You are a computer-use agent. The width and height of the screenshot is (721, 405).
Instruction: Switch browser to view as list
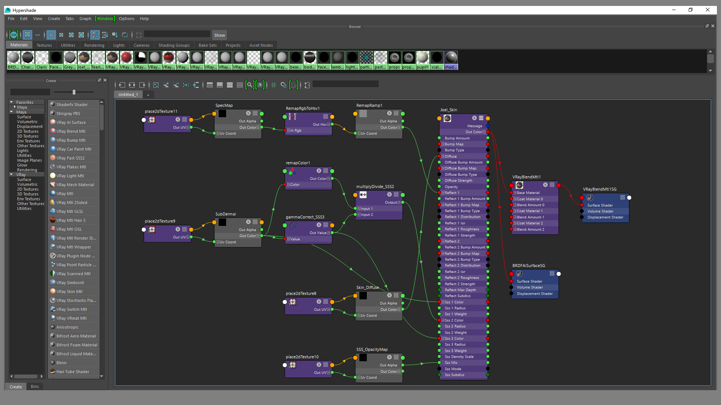(x=37, y=35)
